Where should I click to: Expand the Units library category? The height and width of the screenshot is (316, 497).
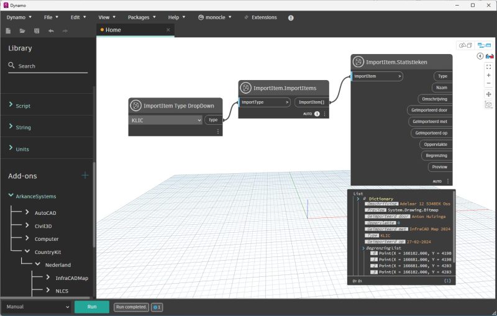[11, 148]
